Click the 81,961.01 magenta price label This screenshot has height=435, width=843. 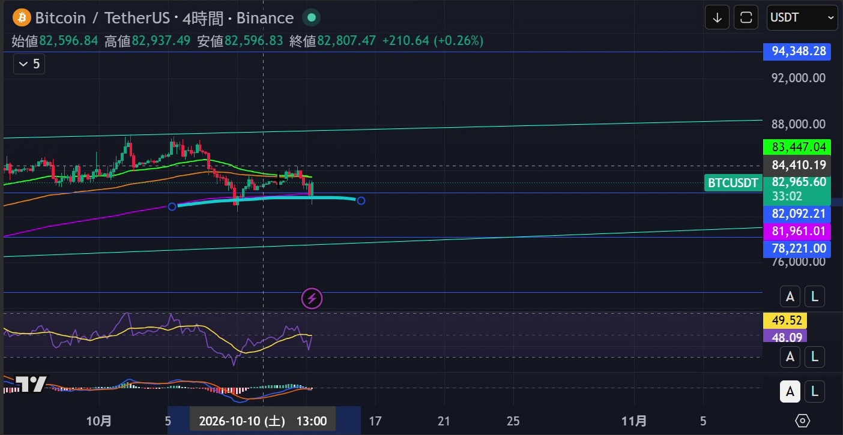(x=797, y=231)
